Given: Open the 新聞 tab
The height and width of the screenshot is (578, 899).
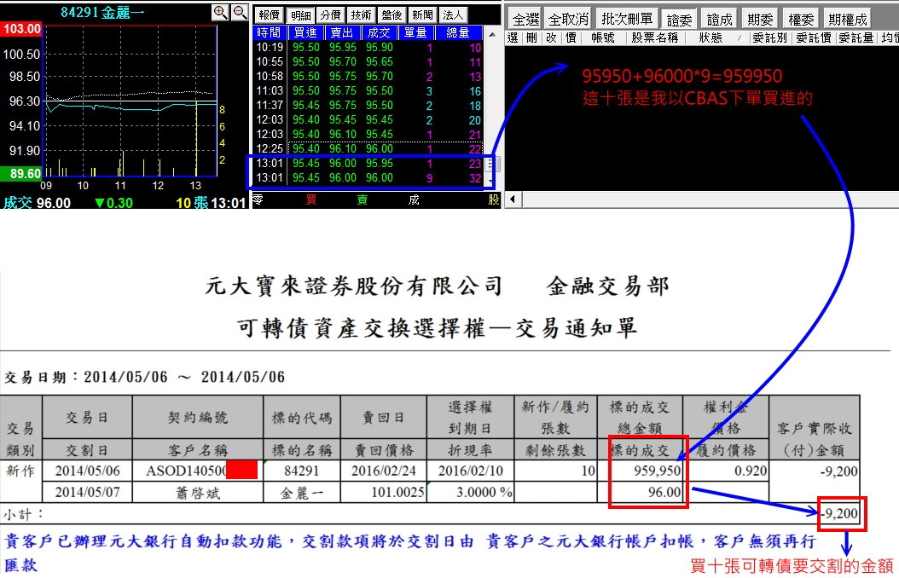Looking at the screenshot, I should click(x=422, y=14).
